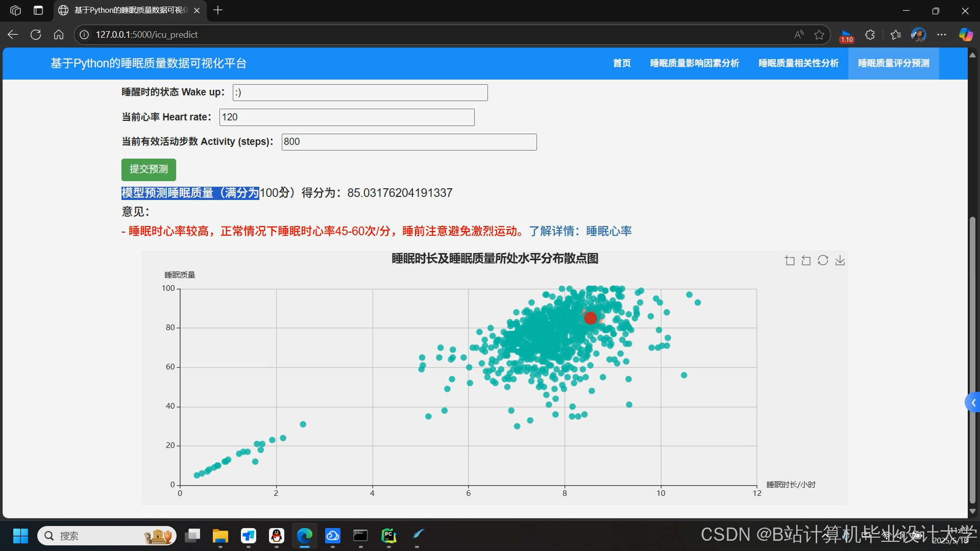This screenshot has width=980, height=551.
Task: Open browser settings and more menu
Action: 942,35
